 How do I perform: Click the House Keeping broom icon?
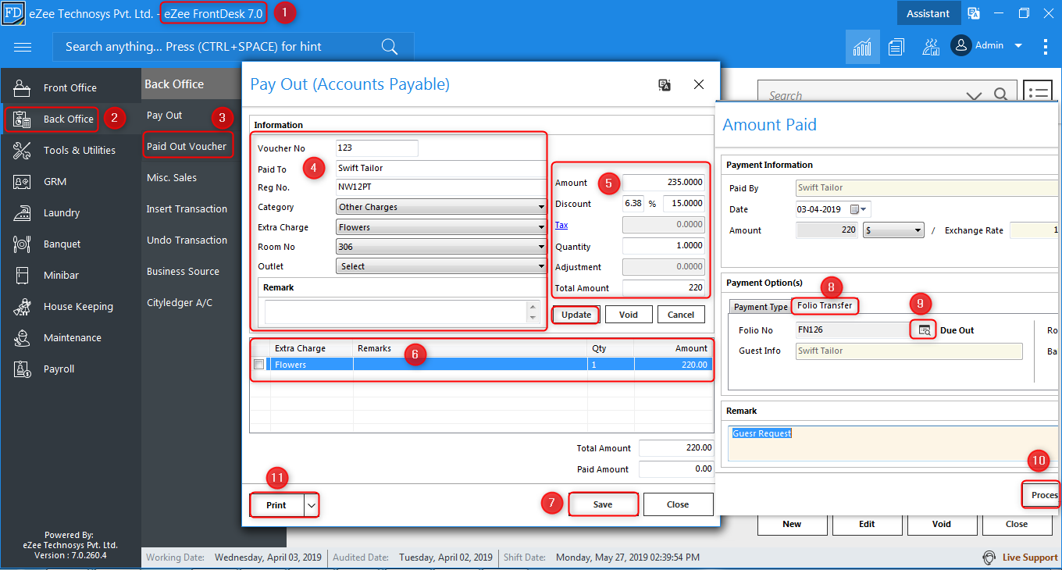(22, 306)
